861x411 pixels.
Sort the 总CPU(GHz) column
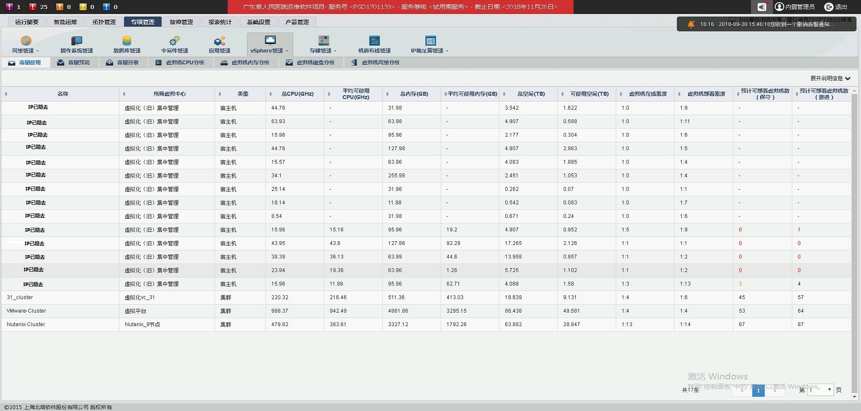coord(270,94)
